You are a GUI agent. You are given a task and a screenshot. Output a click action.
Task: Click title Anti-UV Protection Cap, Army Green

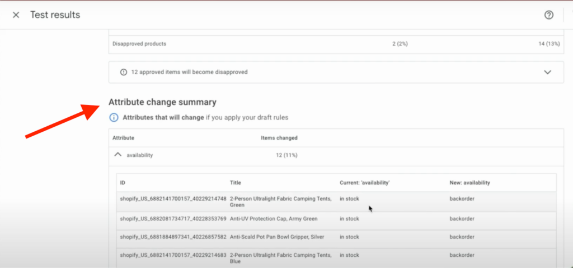274,219
